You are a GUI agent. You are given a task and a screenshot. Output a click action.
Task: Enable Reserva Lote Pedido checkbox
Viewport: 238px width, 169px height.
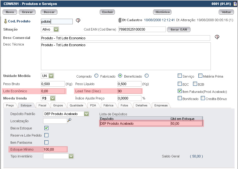[x=46, y=135]
